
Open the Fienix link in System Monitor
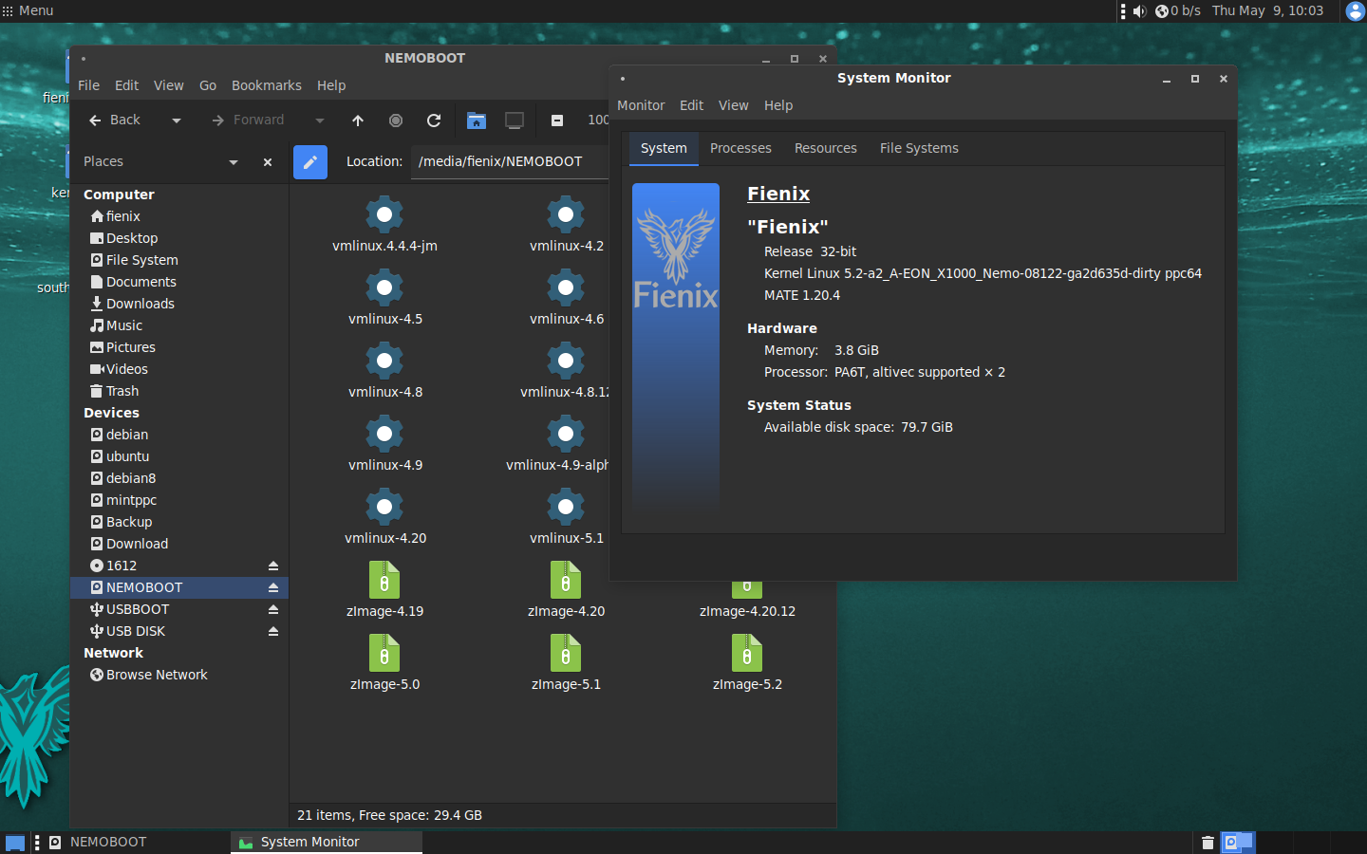pos(778,194)
